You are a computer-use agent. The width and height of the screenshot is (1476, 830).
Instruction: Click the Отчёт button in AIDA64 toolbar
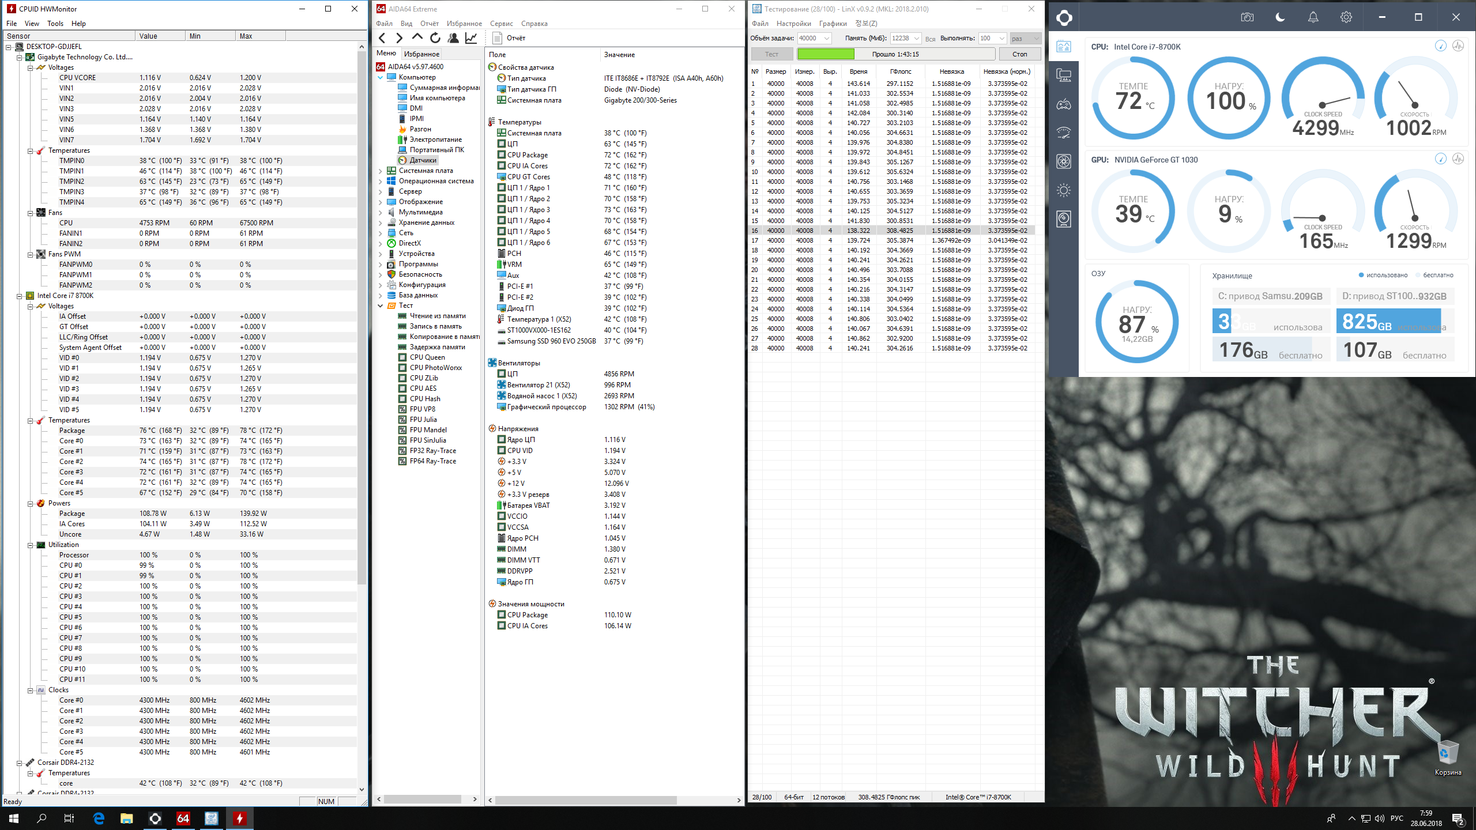(x=509, y=38)
